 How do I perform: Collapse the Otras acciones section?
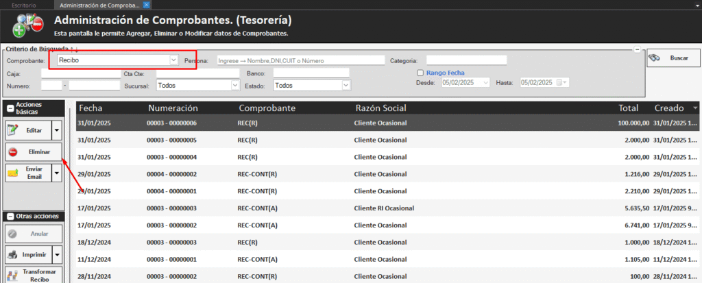pos(10,217)
